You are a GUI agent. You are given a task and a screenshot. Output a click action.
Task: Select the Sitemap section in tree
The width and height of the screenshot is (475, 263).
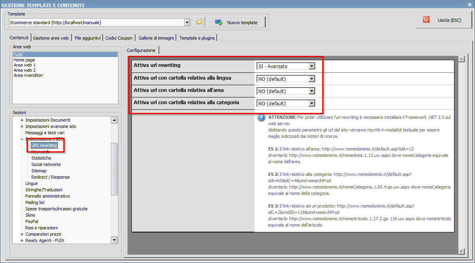pyautogui.click(x=39, y=171)
